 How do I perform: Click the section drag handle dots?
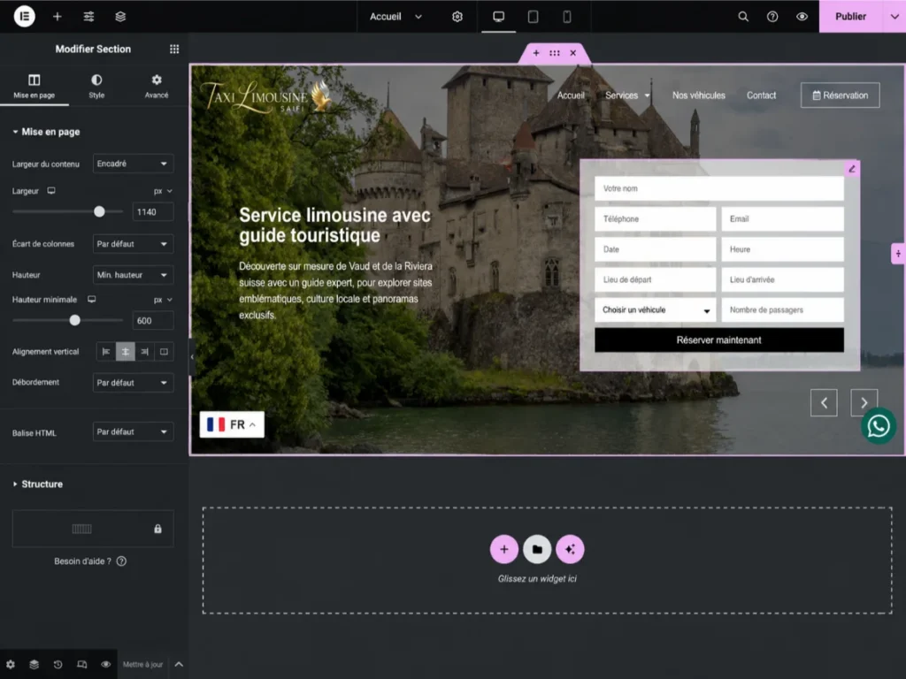(555, 53)
